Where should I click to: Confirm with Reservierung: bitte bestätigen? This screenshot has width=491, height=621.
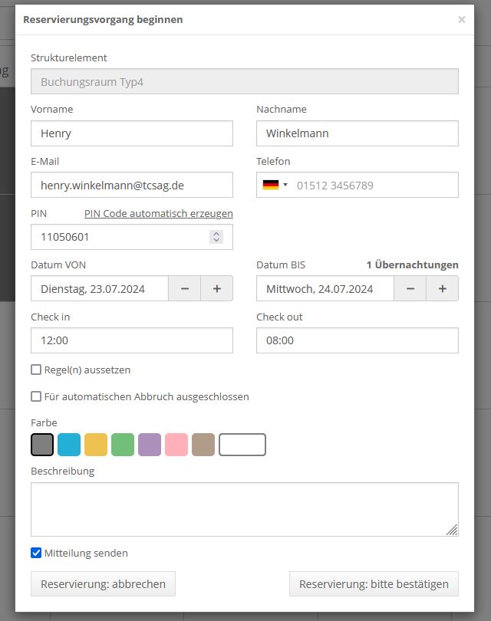click(x=374, y=583)
